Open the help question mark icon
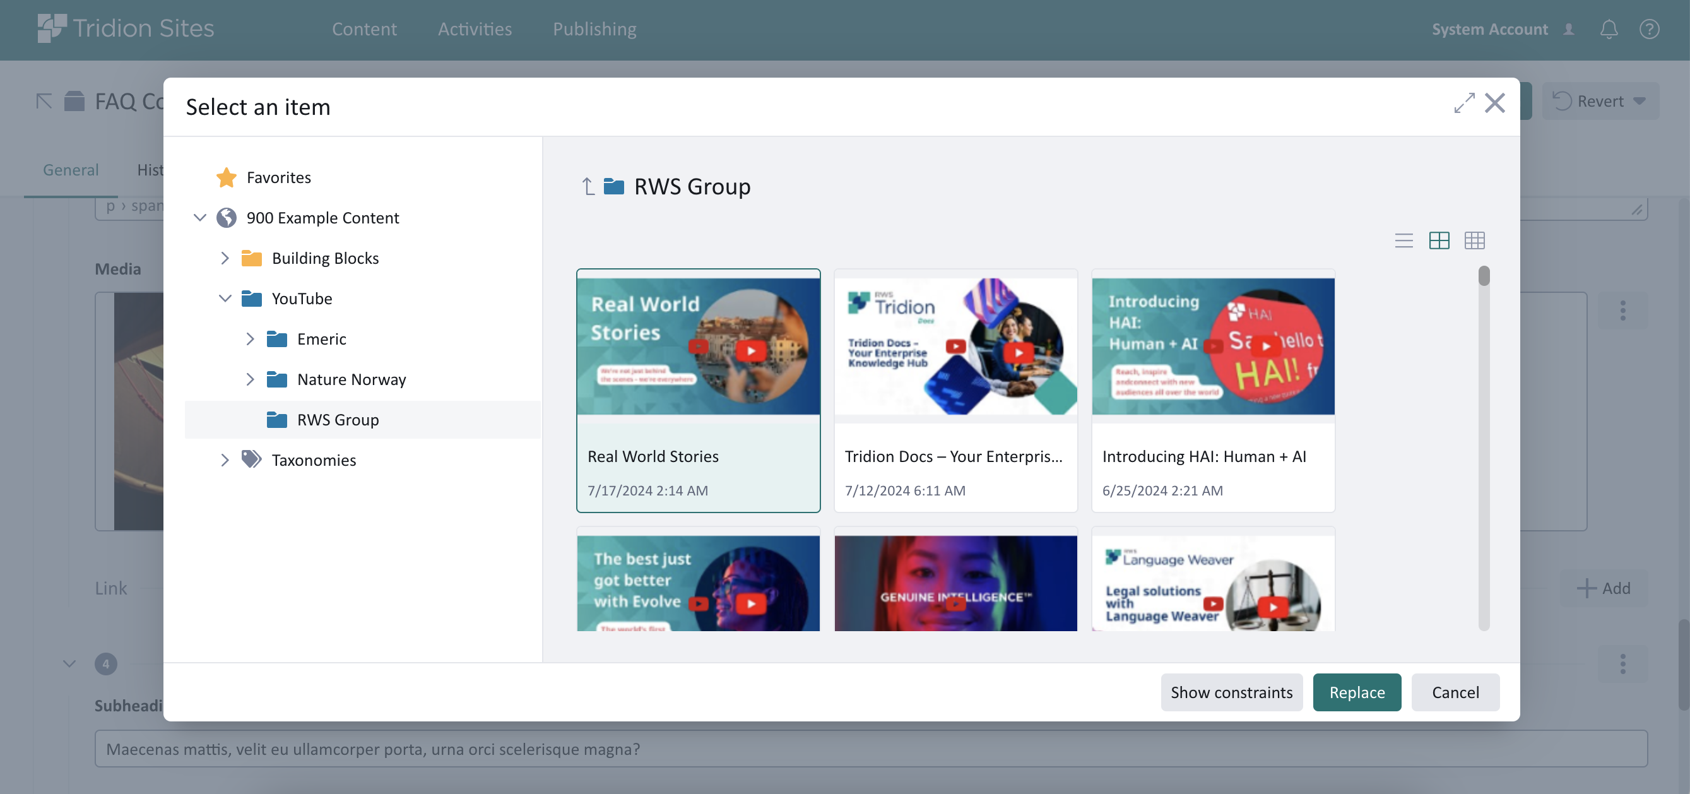Viewport: 1690px width, 794px height. coord(1649,29)
